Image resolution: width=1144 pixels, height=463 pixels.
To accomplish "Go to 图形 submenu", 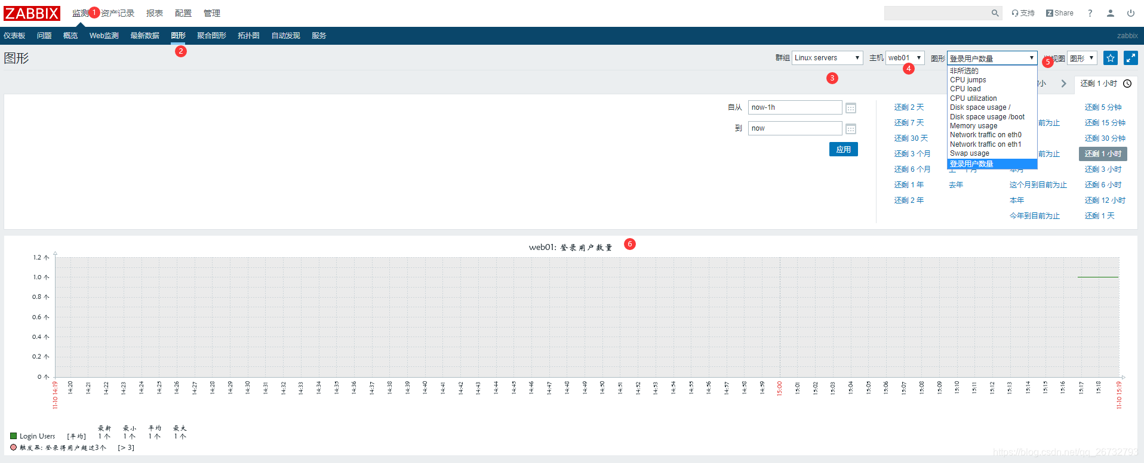I will point(178,36).
